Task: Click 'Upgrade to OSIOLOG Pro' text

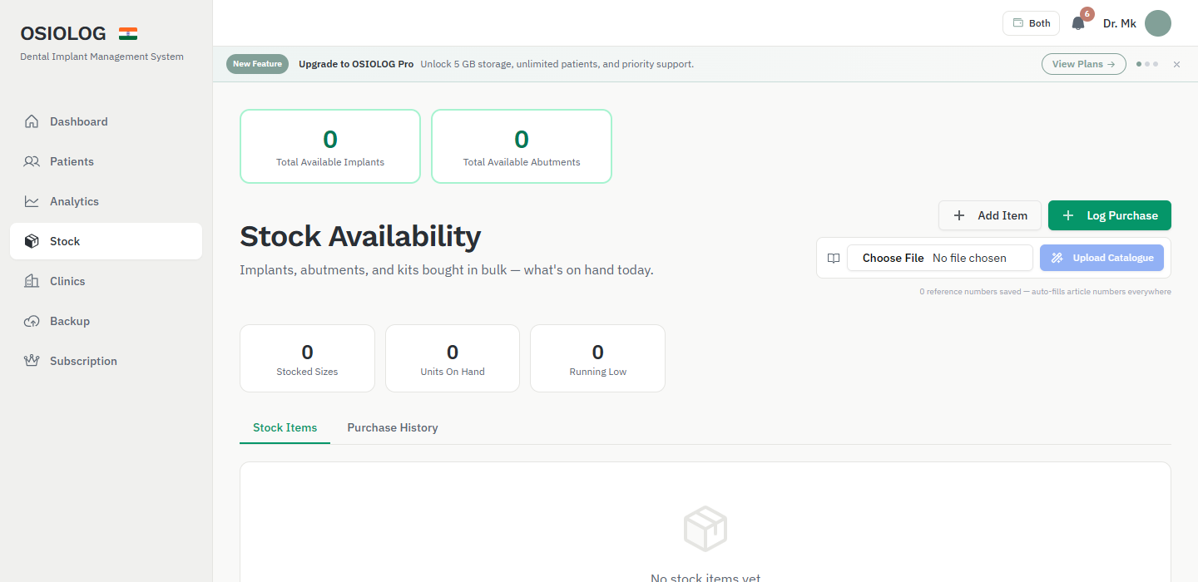Action: (x=356, y=64)
